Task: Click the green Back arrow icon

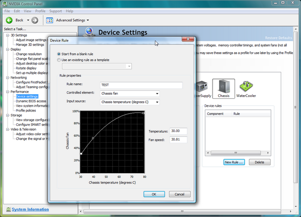Action: click(9, 20)
